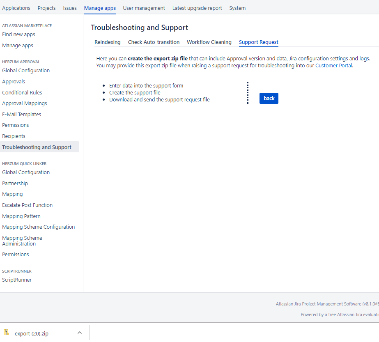Open Mapping Scheme Administration link

[22, 241]
